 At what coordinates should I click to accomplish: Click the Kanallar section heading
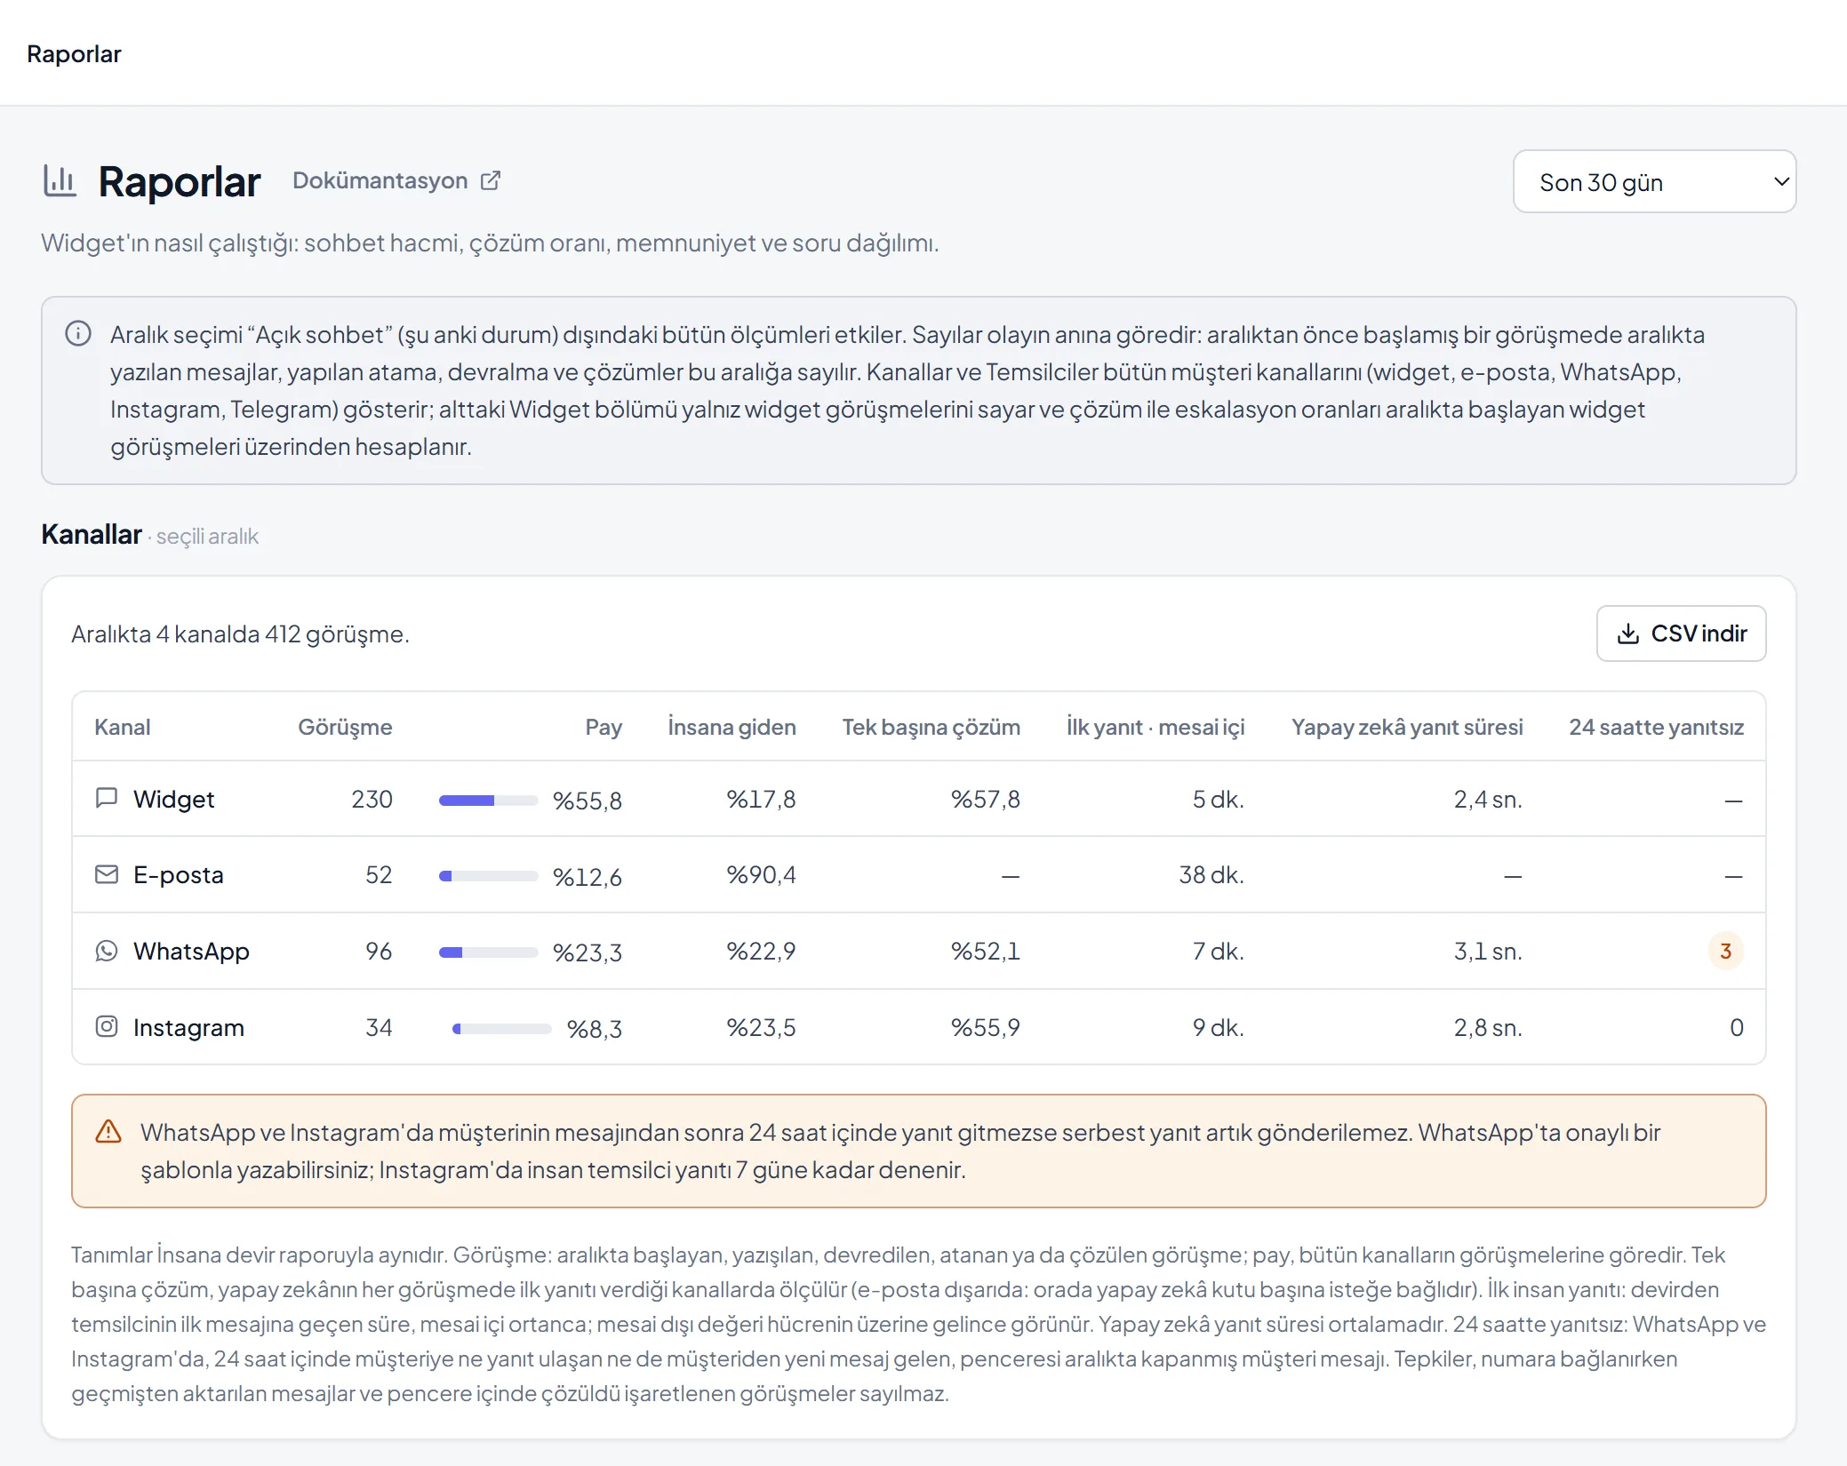(x=92, y=534)
